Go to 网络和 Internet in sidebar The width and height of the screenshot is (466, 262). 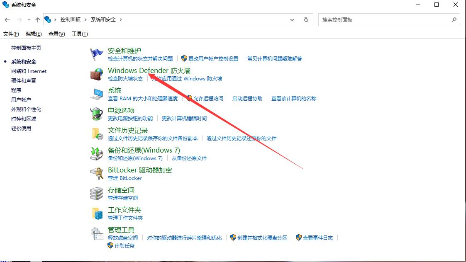coord(29,71)
